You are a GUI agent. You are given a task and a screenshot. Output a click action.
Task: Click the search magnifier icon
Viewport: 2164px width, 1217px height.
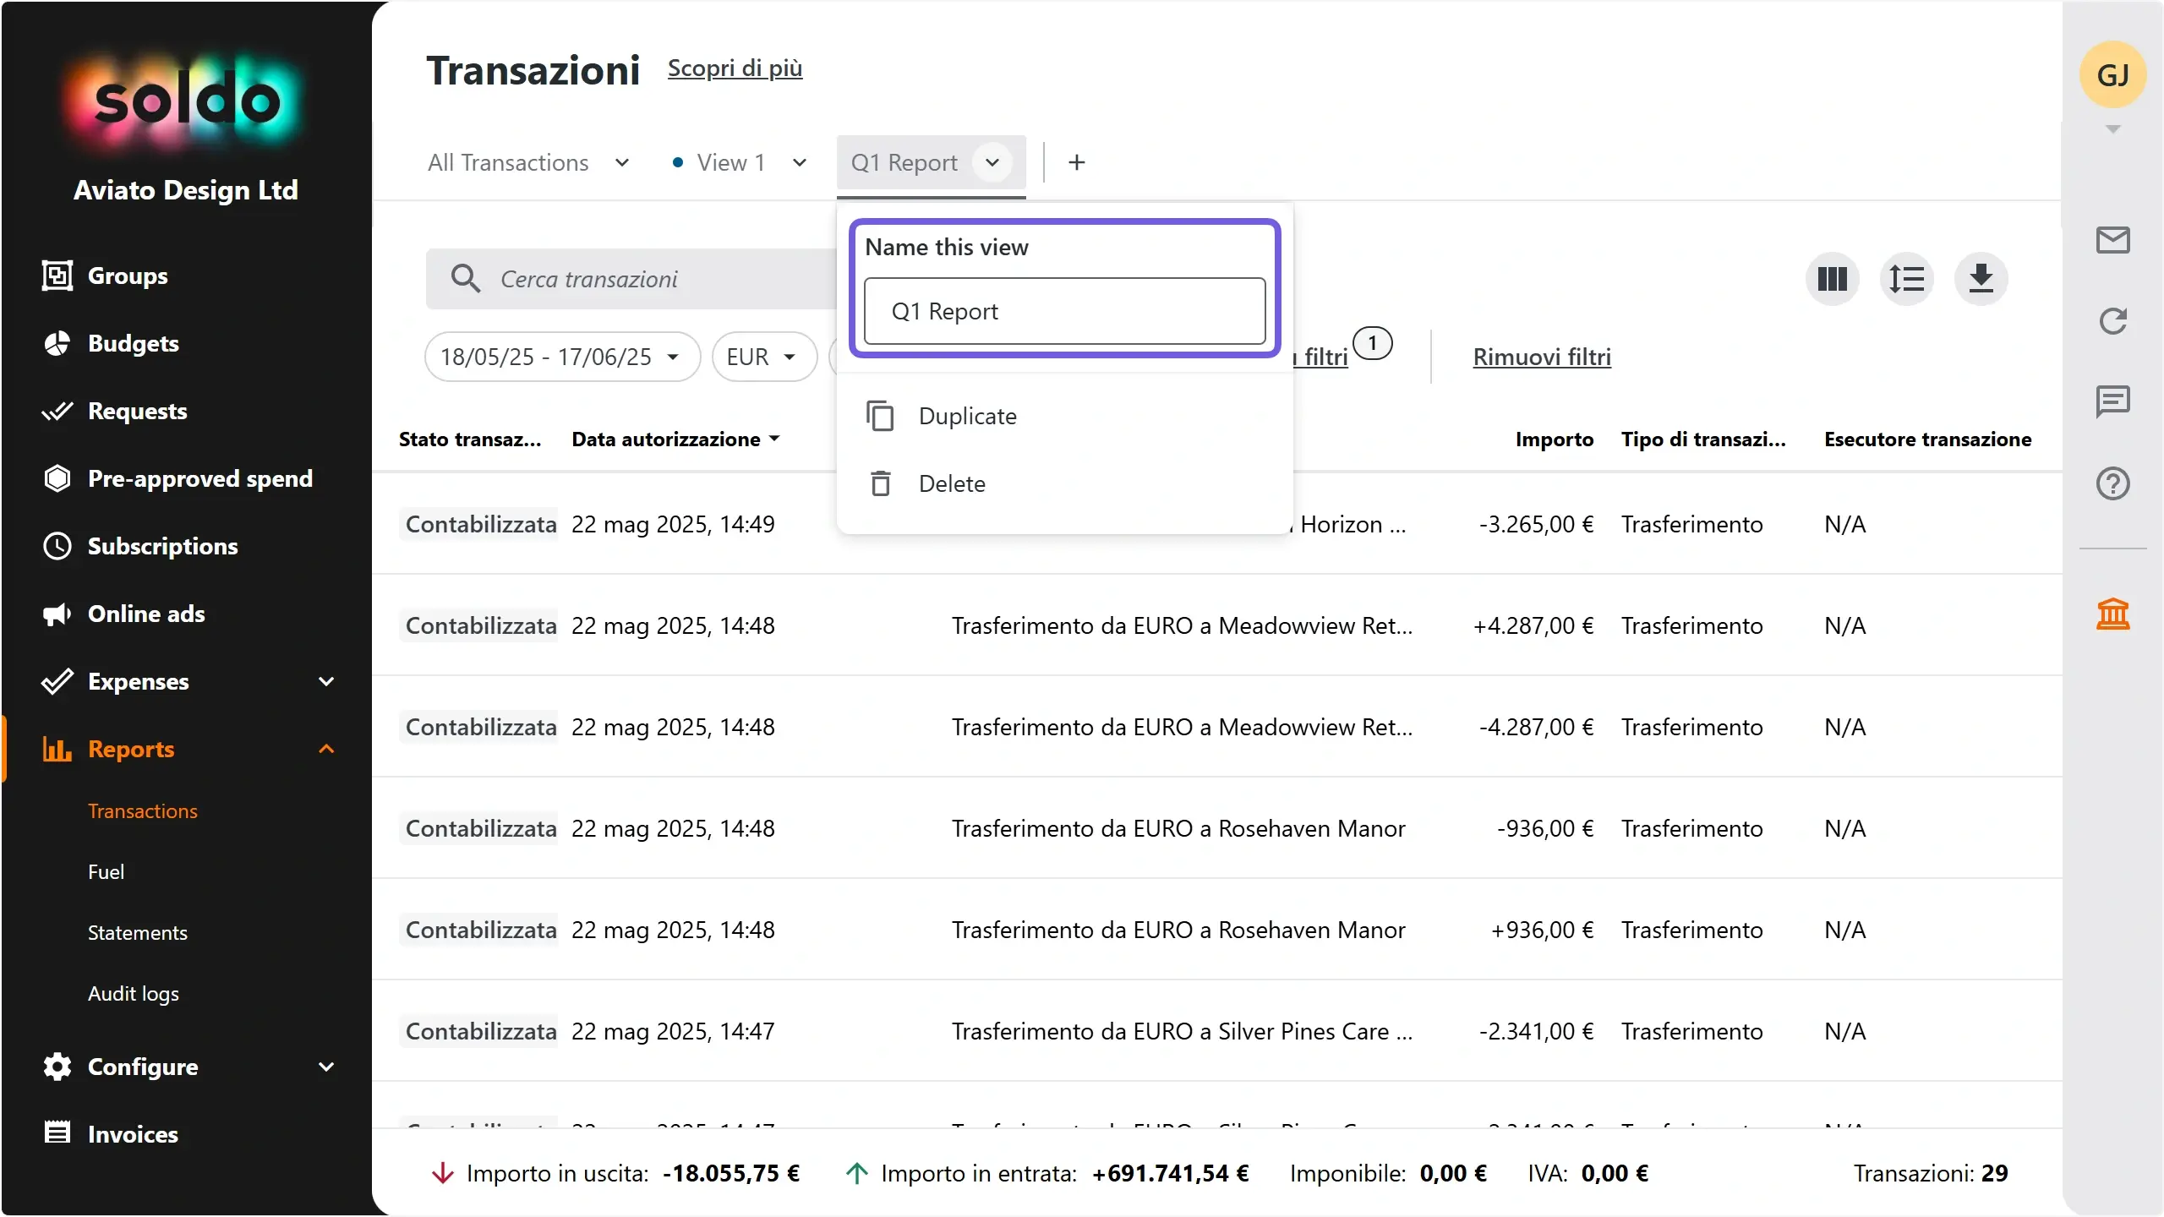(465, 278)
